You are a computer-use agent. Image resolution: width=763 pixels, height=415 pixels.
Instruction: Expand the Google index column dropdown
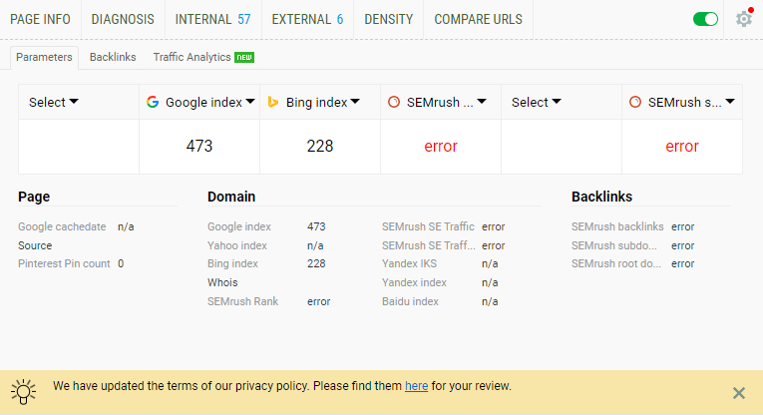coord(210,102)
